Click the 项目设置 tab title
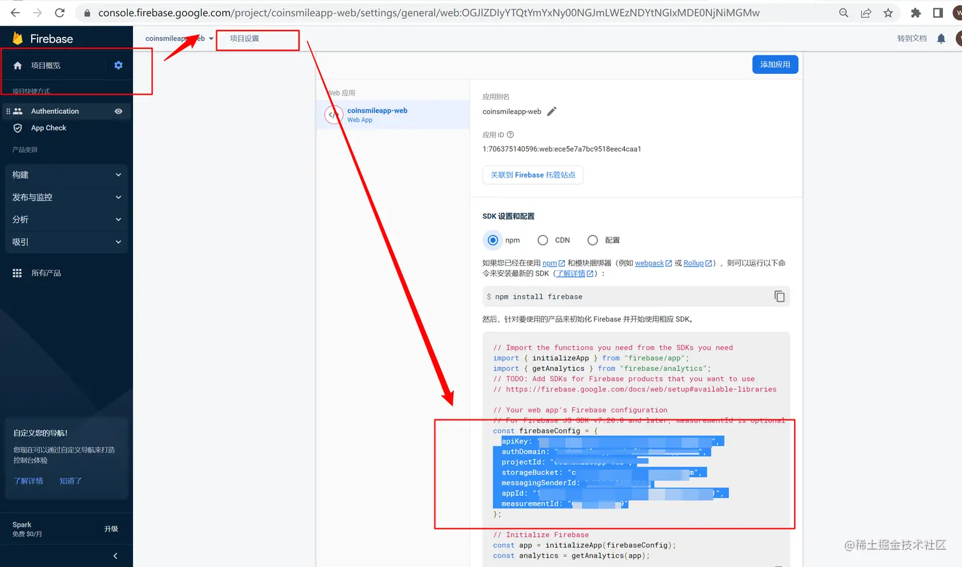The image size is (962, 567). 244,39
